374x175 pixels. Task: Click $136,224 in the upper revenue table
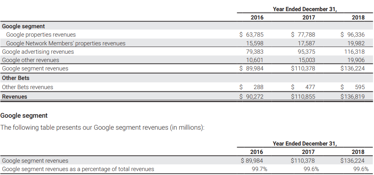[x=352, y=68]
